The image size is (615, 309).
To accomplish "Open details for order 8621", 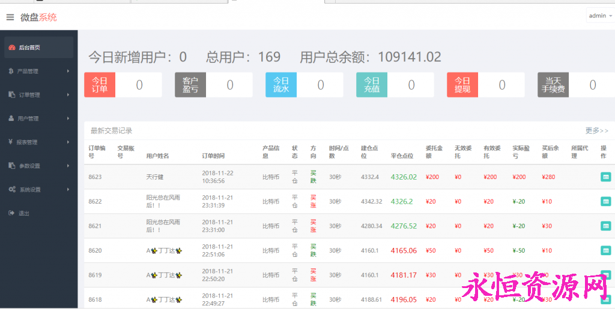I will (x=605, y=226).
